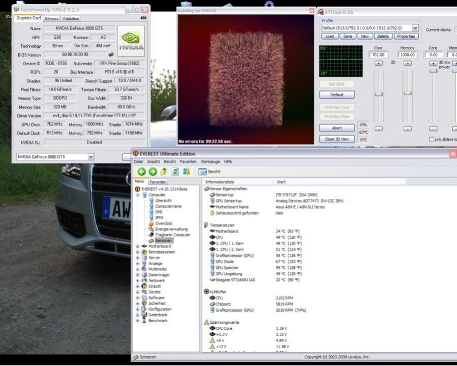
Task: Click the 2D Core clock slider handle
Action: [379, 94]
